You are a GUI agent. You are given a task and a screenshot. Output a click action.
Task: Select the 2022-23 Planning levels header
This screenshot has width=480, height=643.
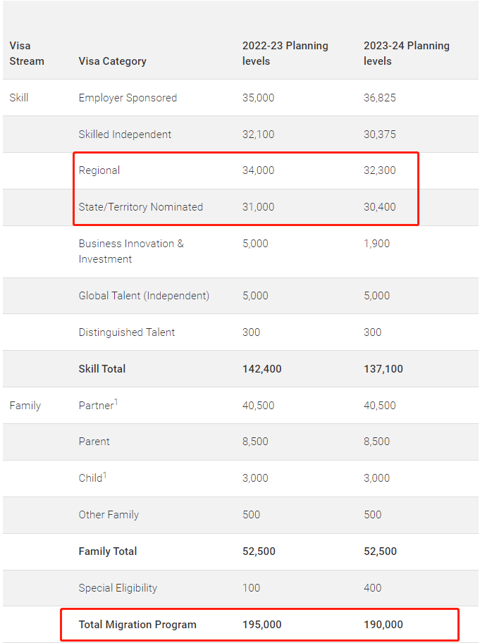point(285,54)
